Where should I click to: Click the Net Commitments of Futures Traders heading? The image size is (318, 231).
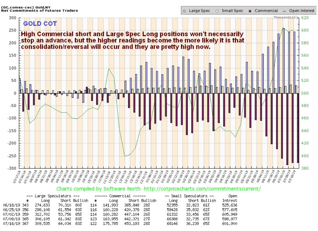(x=40, y=10)
